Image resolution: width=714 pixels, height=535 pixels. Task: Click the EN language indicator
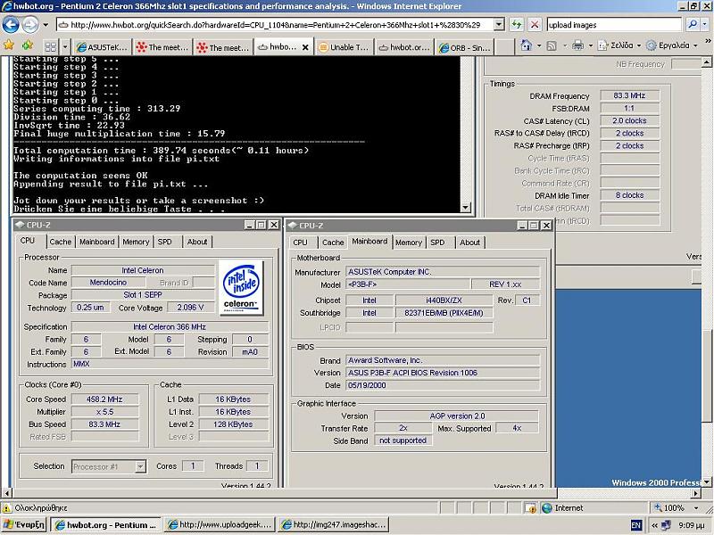[x=635, y=525]
